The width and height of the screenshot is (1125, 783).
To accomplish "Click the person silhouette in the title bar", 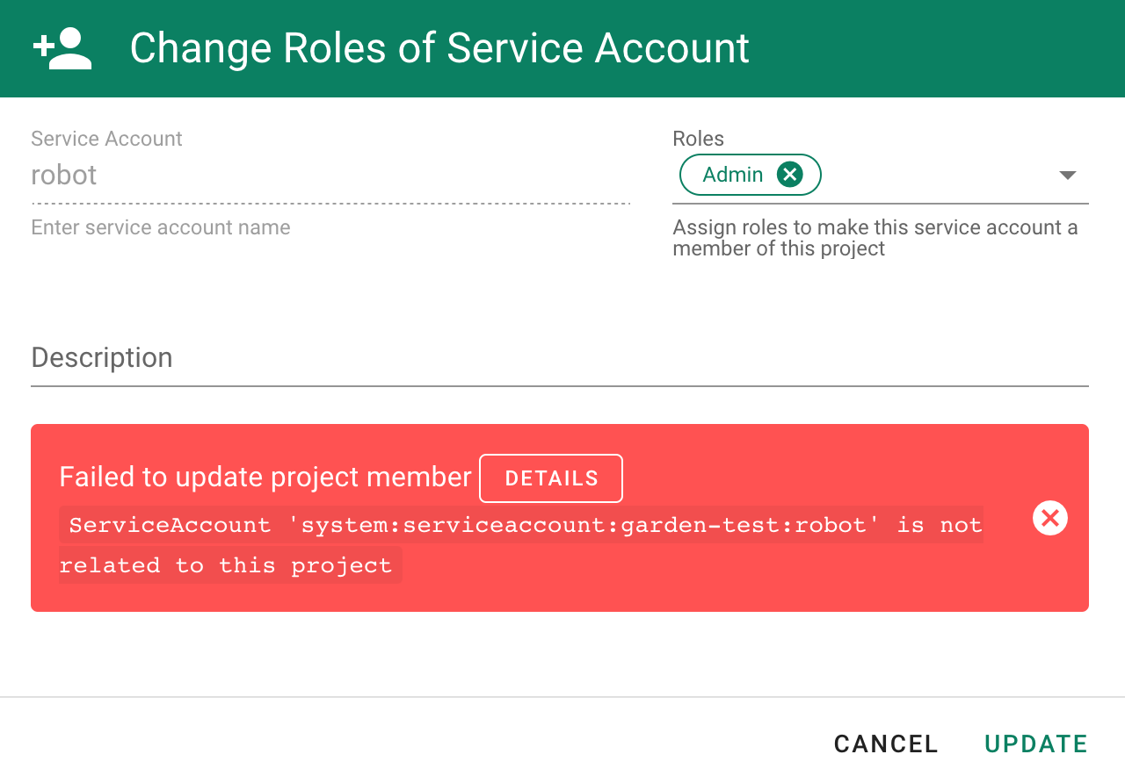I will 70,48.
